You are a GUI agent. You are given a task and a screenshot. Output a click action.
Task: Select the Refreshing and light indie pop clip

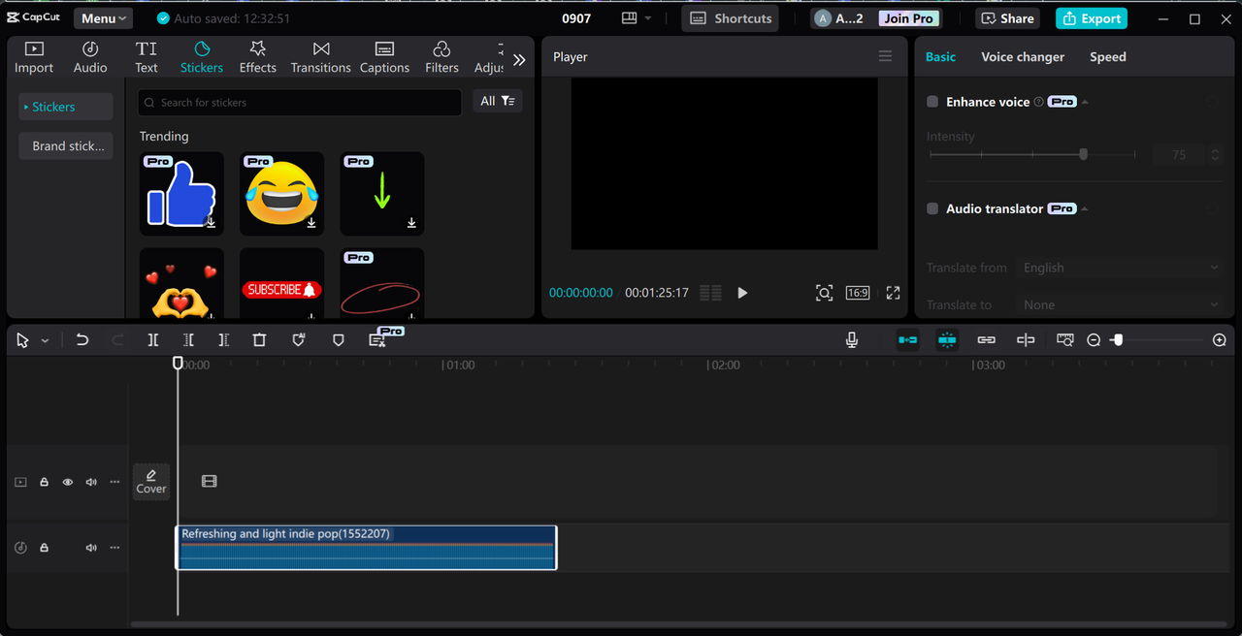(366, 548)
